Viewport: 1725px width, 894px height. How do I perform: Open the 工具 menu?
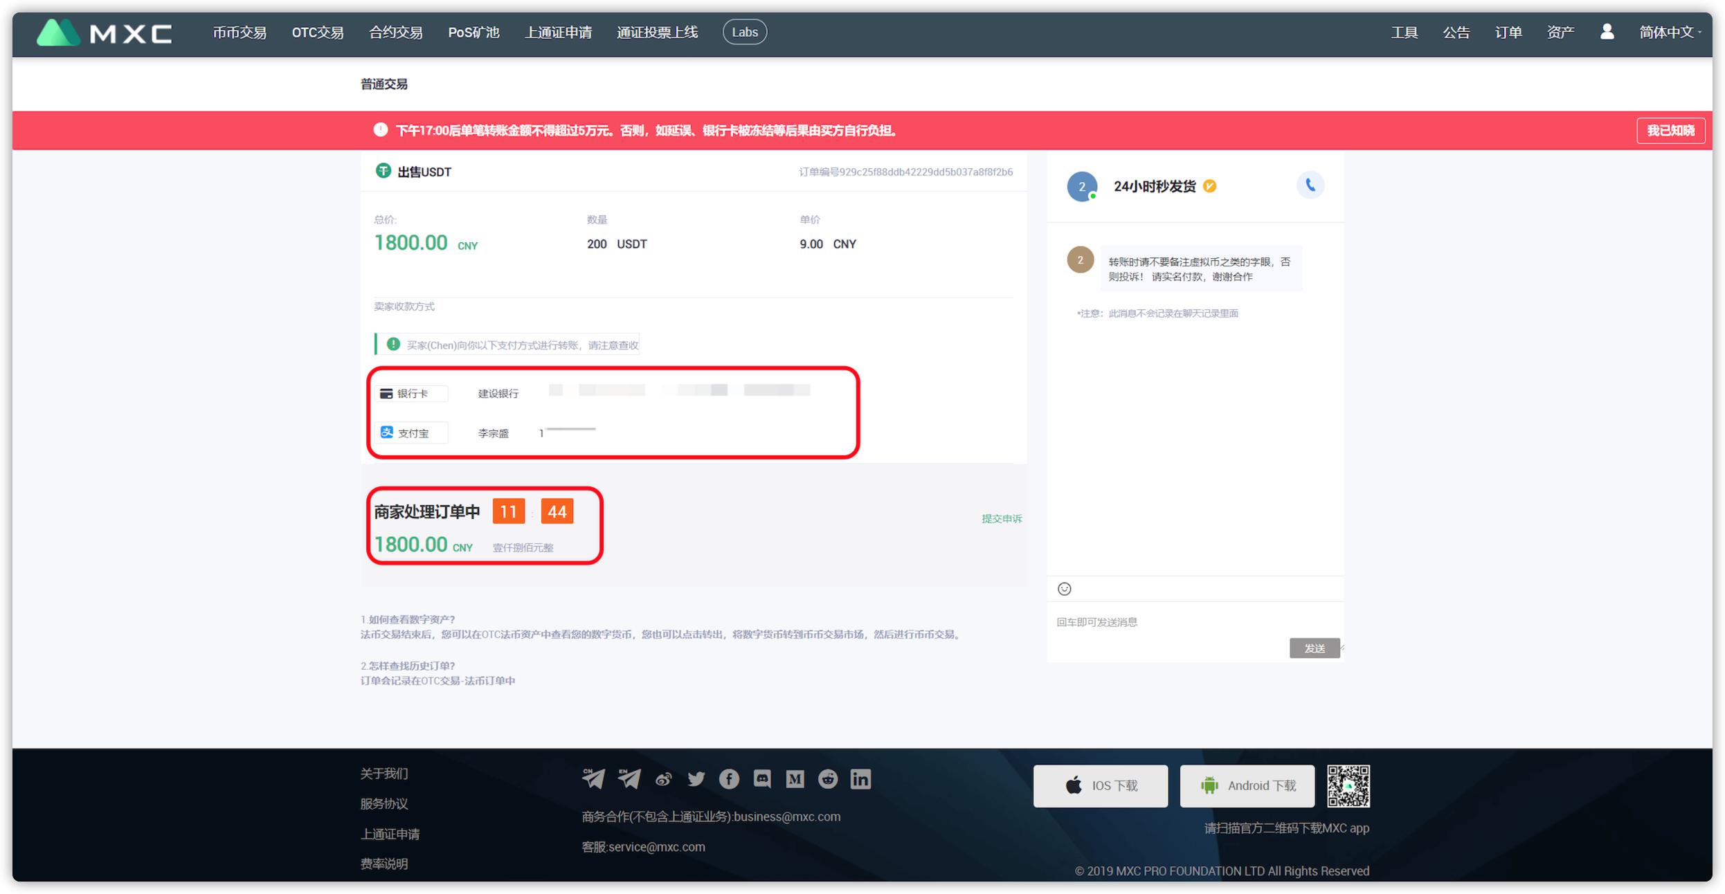[1405, 33]
